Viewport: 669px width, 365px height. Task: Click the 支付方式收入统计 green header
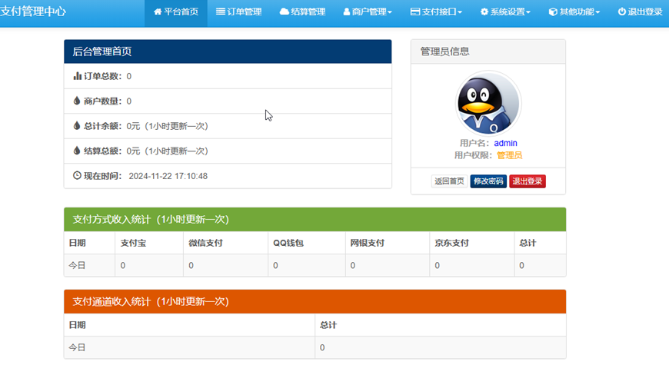[x=315, y=219]
